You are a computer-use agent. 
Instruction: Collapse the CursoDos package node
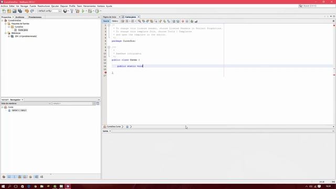pos(9,27)
